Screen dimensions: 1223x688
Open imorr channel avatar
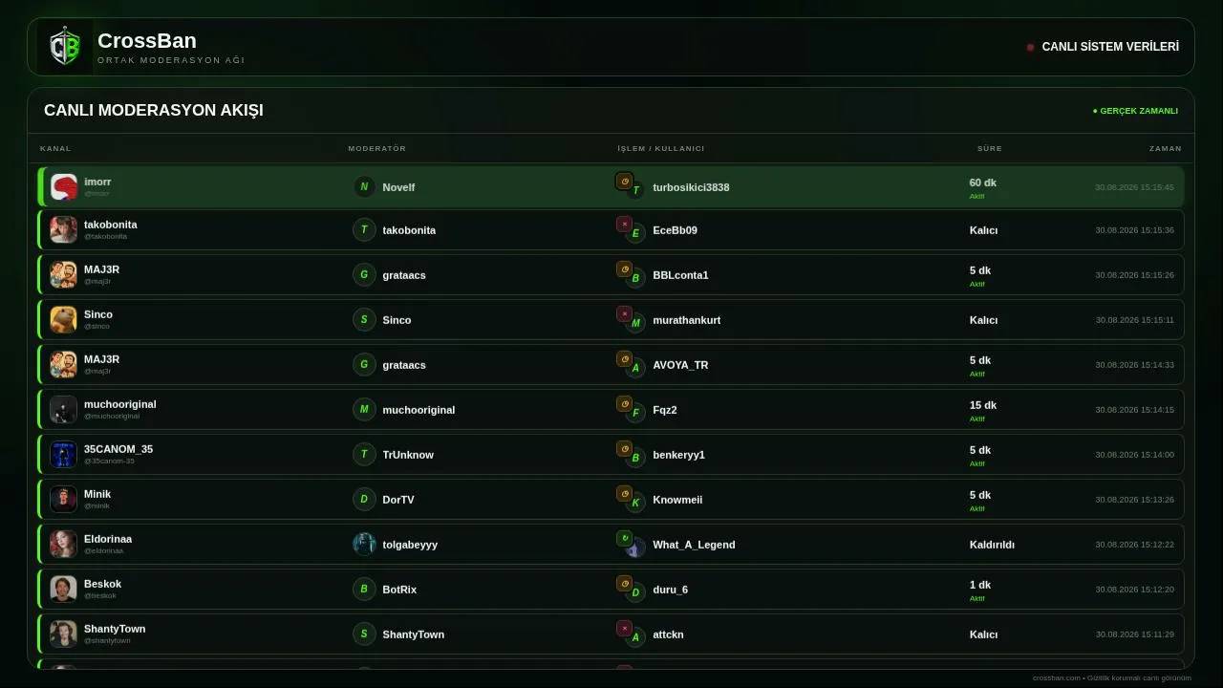click(x=64, y=187)
